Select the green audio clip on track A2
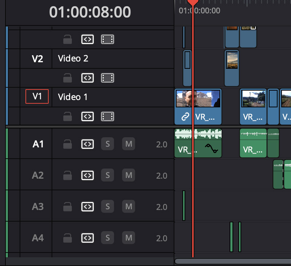 pos(278,175)
